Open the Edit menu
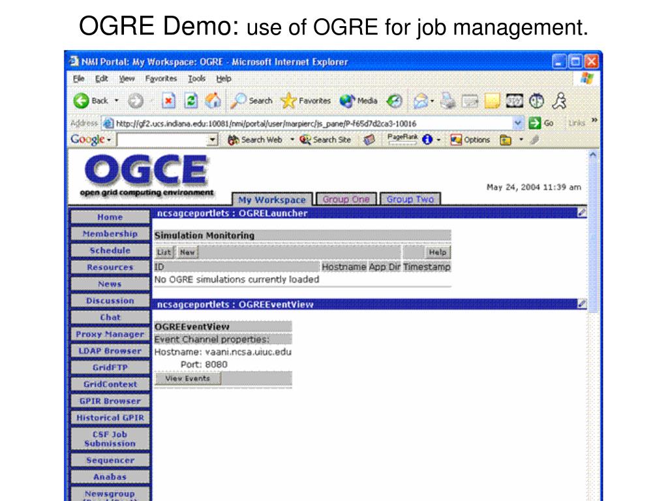Viewport: 668px width, 501px height. pos(101,79)
